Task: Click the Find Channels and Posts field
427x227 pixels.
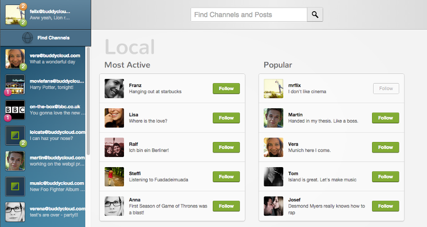Action: pos(249,15)
